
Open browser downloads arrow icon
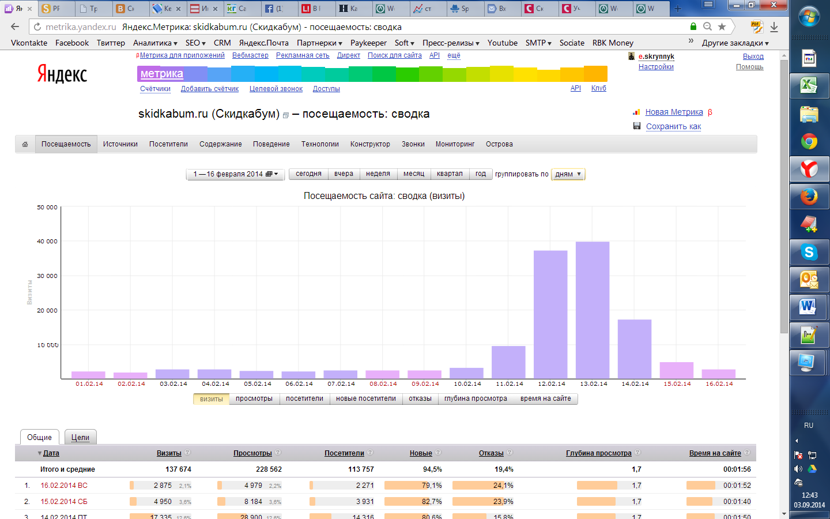774,27
